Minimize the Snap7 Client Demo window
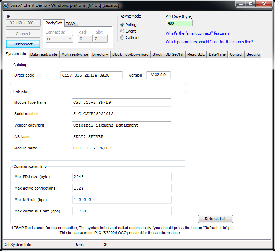 click(x=241, y=4)
